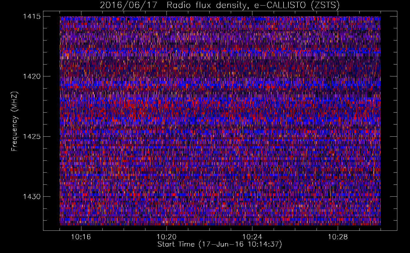Image resolution: width=410 pixels, height=253 pixels.
Task: Click the 1430 frequency tick label
Action: (x=32, y=197)
